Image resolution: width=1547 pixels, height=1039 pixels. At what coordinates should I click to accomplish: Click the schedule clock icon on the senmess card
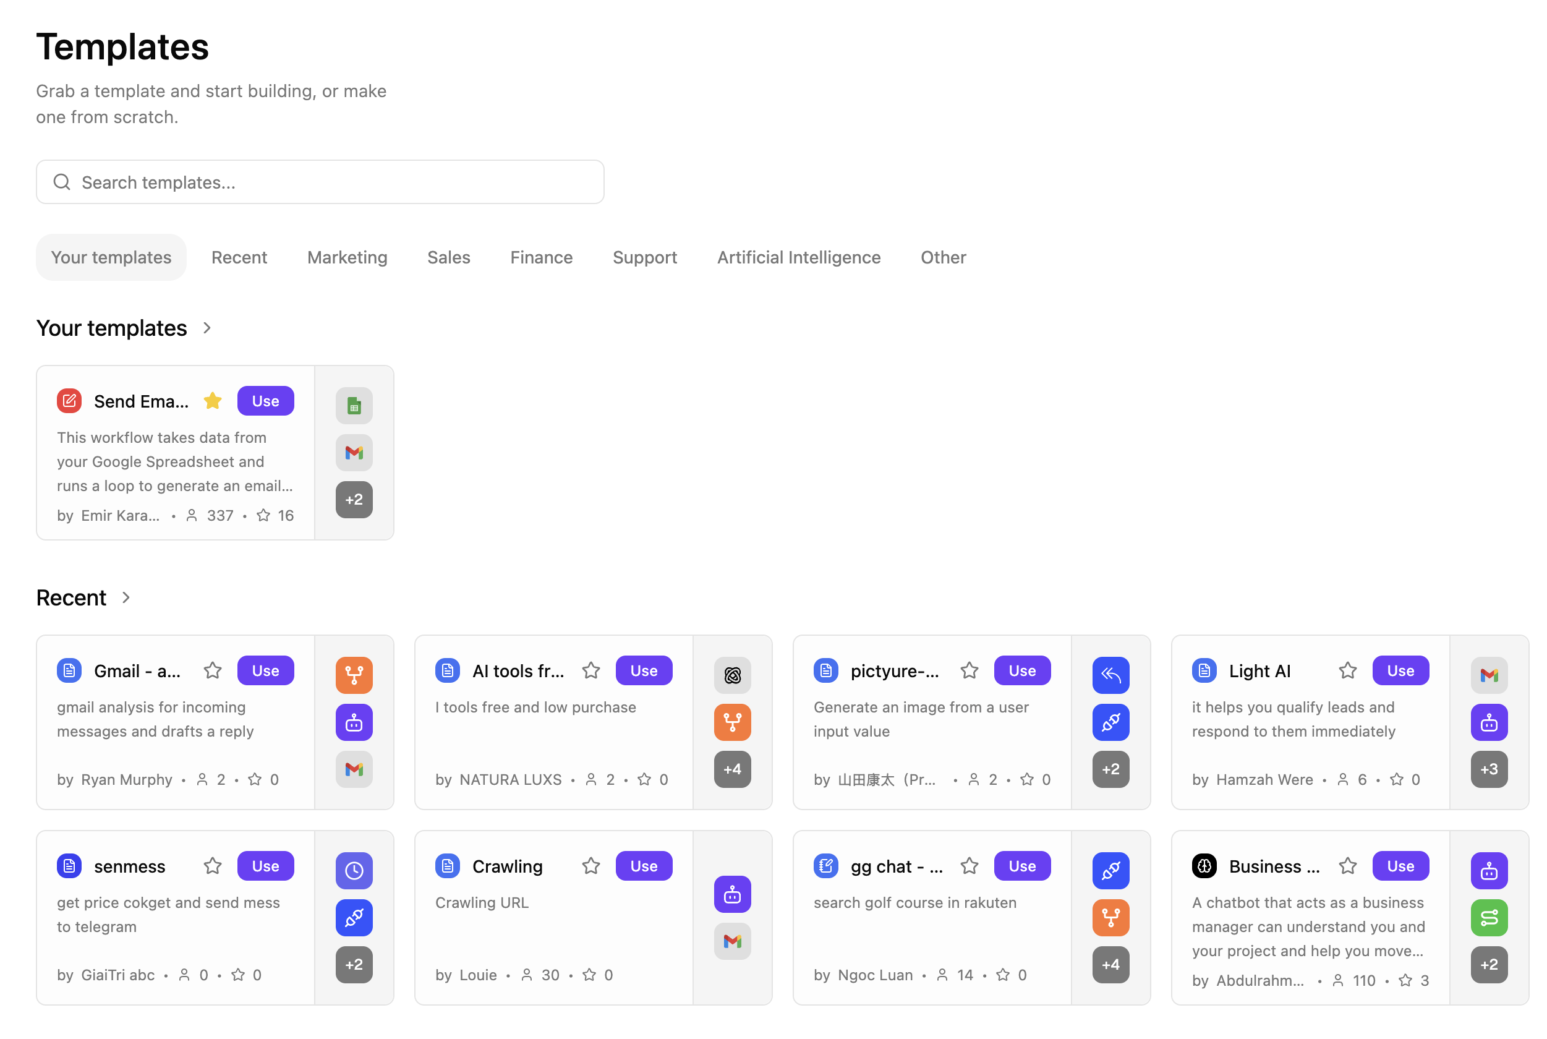point(354,871)
